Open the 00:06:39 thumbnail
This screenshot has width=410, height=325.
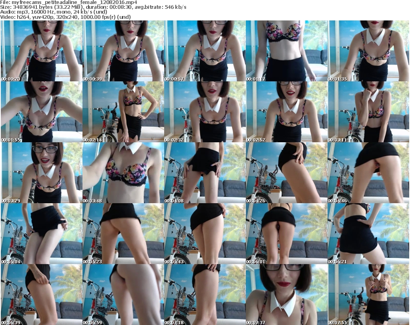(x=41, y=295)
